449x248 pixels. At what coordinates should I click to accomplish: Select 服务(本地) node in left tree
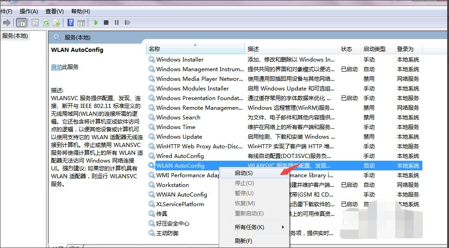coord(15,36)
